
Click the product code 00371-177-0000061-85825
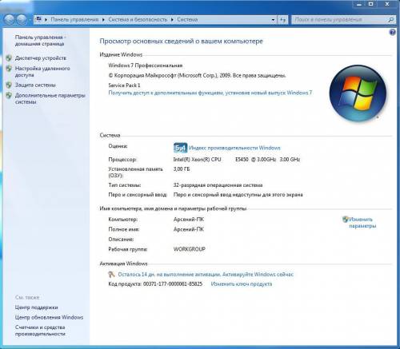(173, 284)
